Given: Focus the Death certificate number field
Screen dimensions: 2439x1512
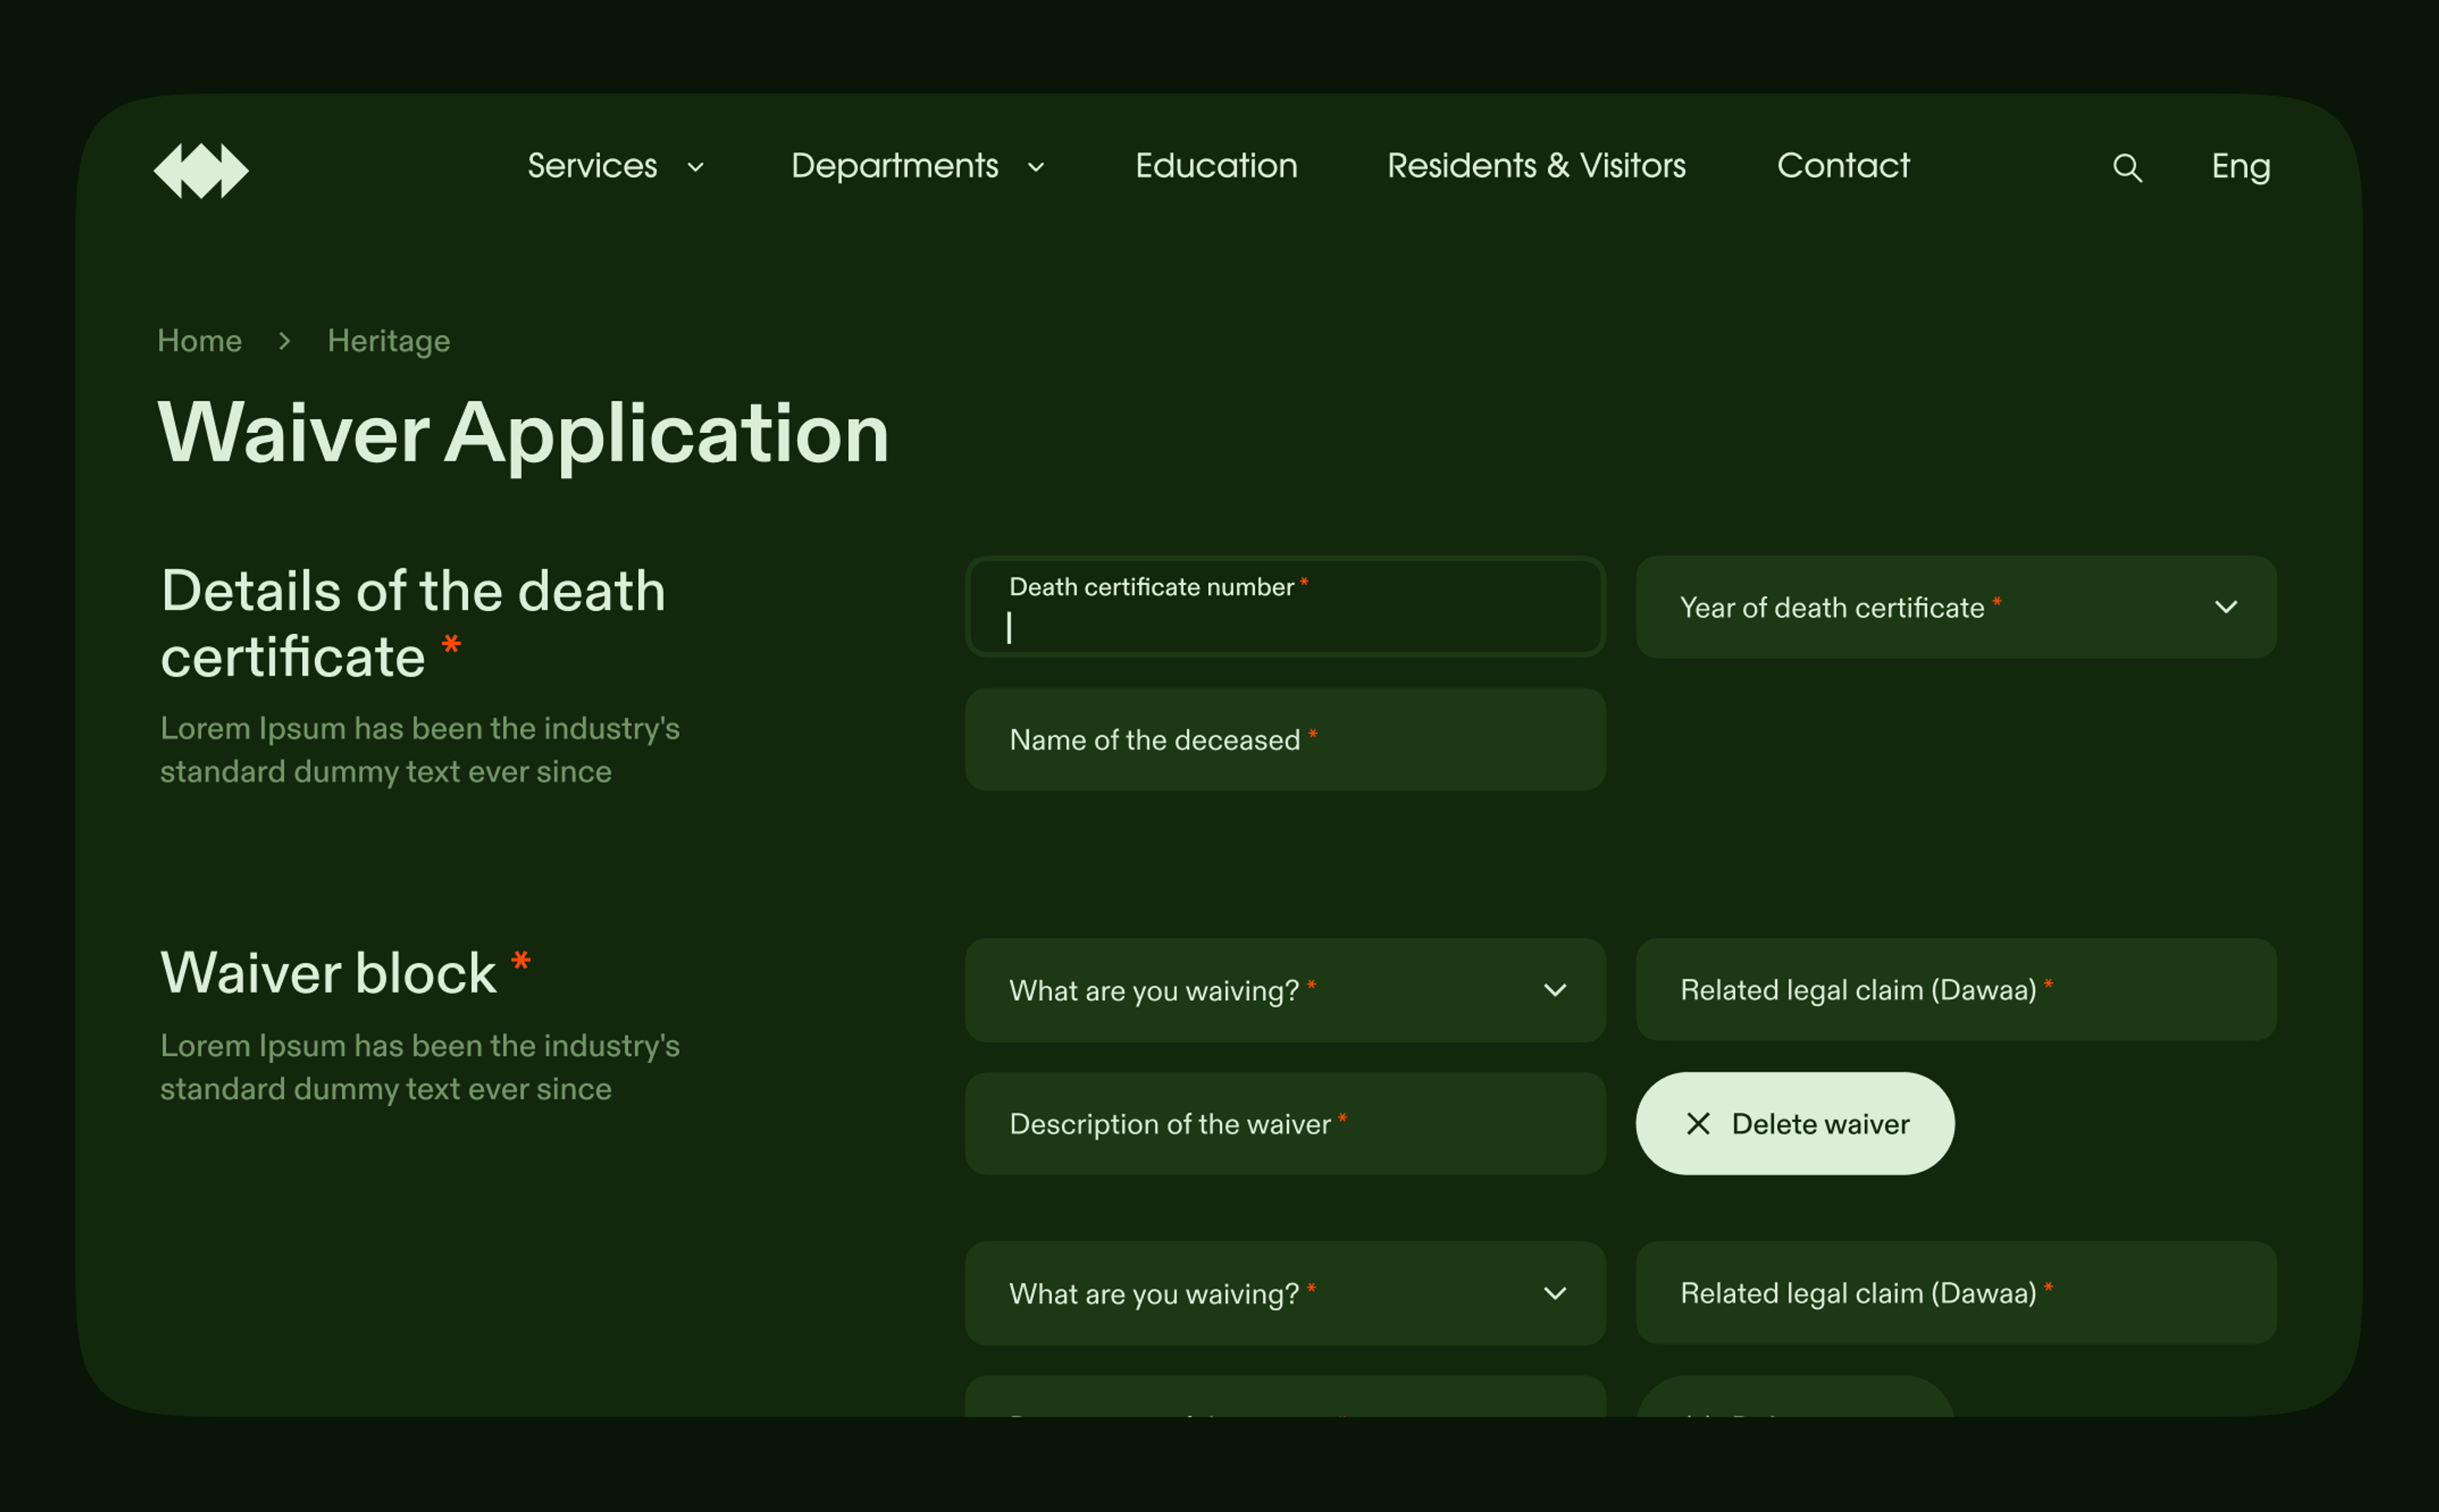Looking at the screenshot, I should 1285,607.
